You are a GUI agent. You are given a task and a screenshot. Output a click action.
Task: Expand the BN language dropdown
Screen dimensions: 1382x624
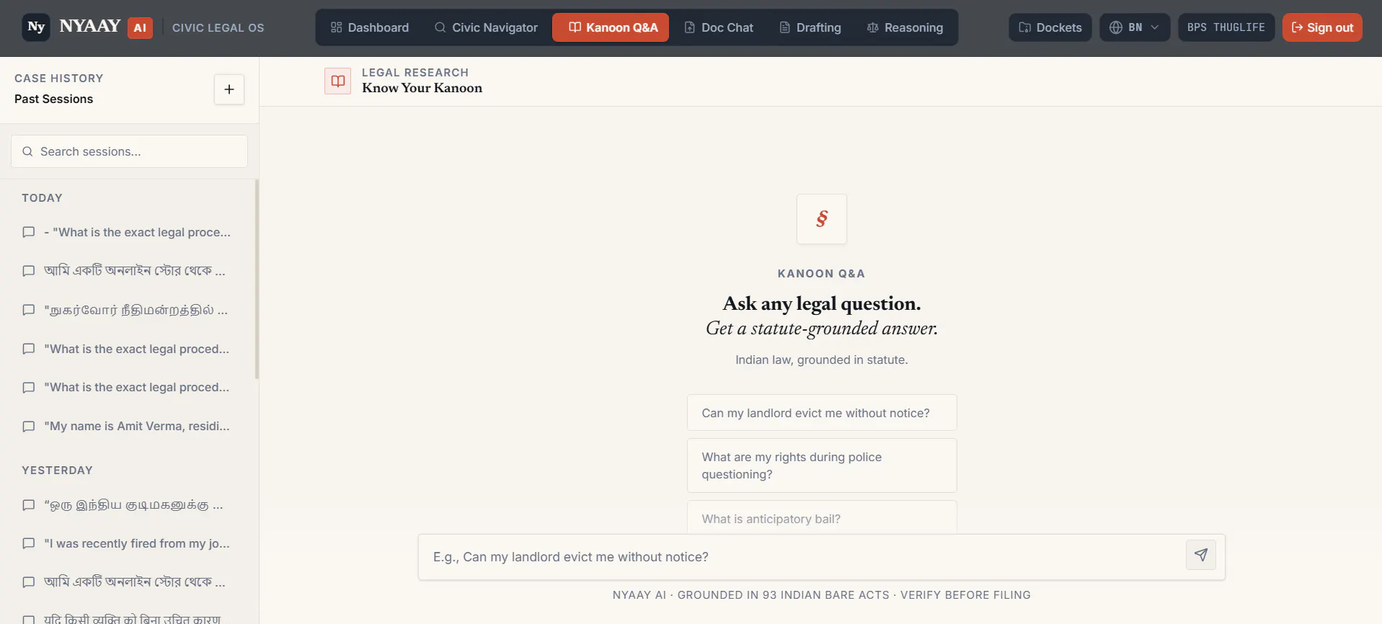click(x=1134, y=27)
